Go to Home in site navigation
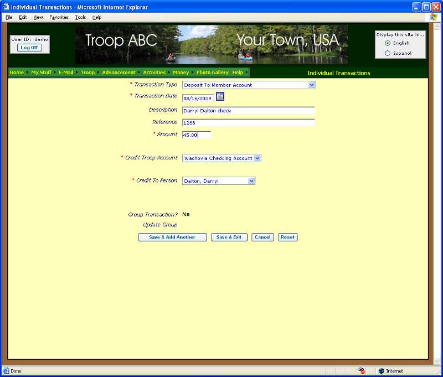443x377 pixels. [x=17, y=73]
